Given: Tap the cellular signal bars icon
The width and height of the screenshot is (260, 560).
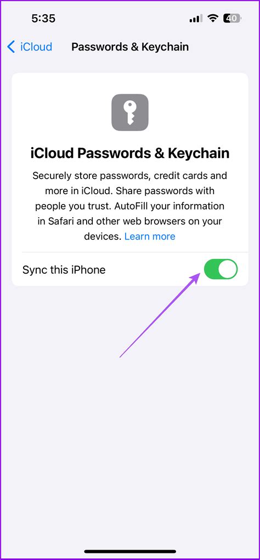Looking at the screenshot, I should pos(196,19).
